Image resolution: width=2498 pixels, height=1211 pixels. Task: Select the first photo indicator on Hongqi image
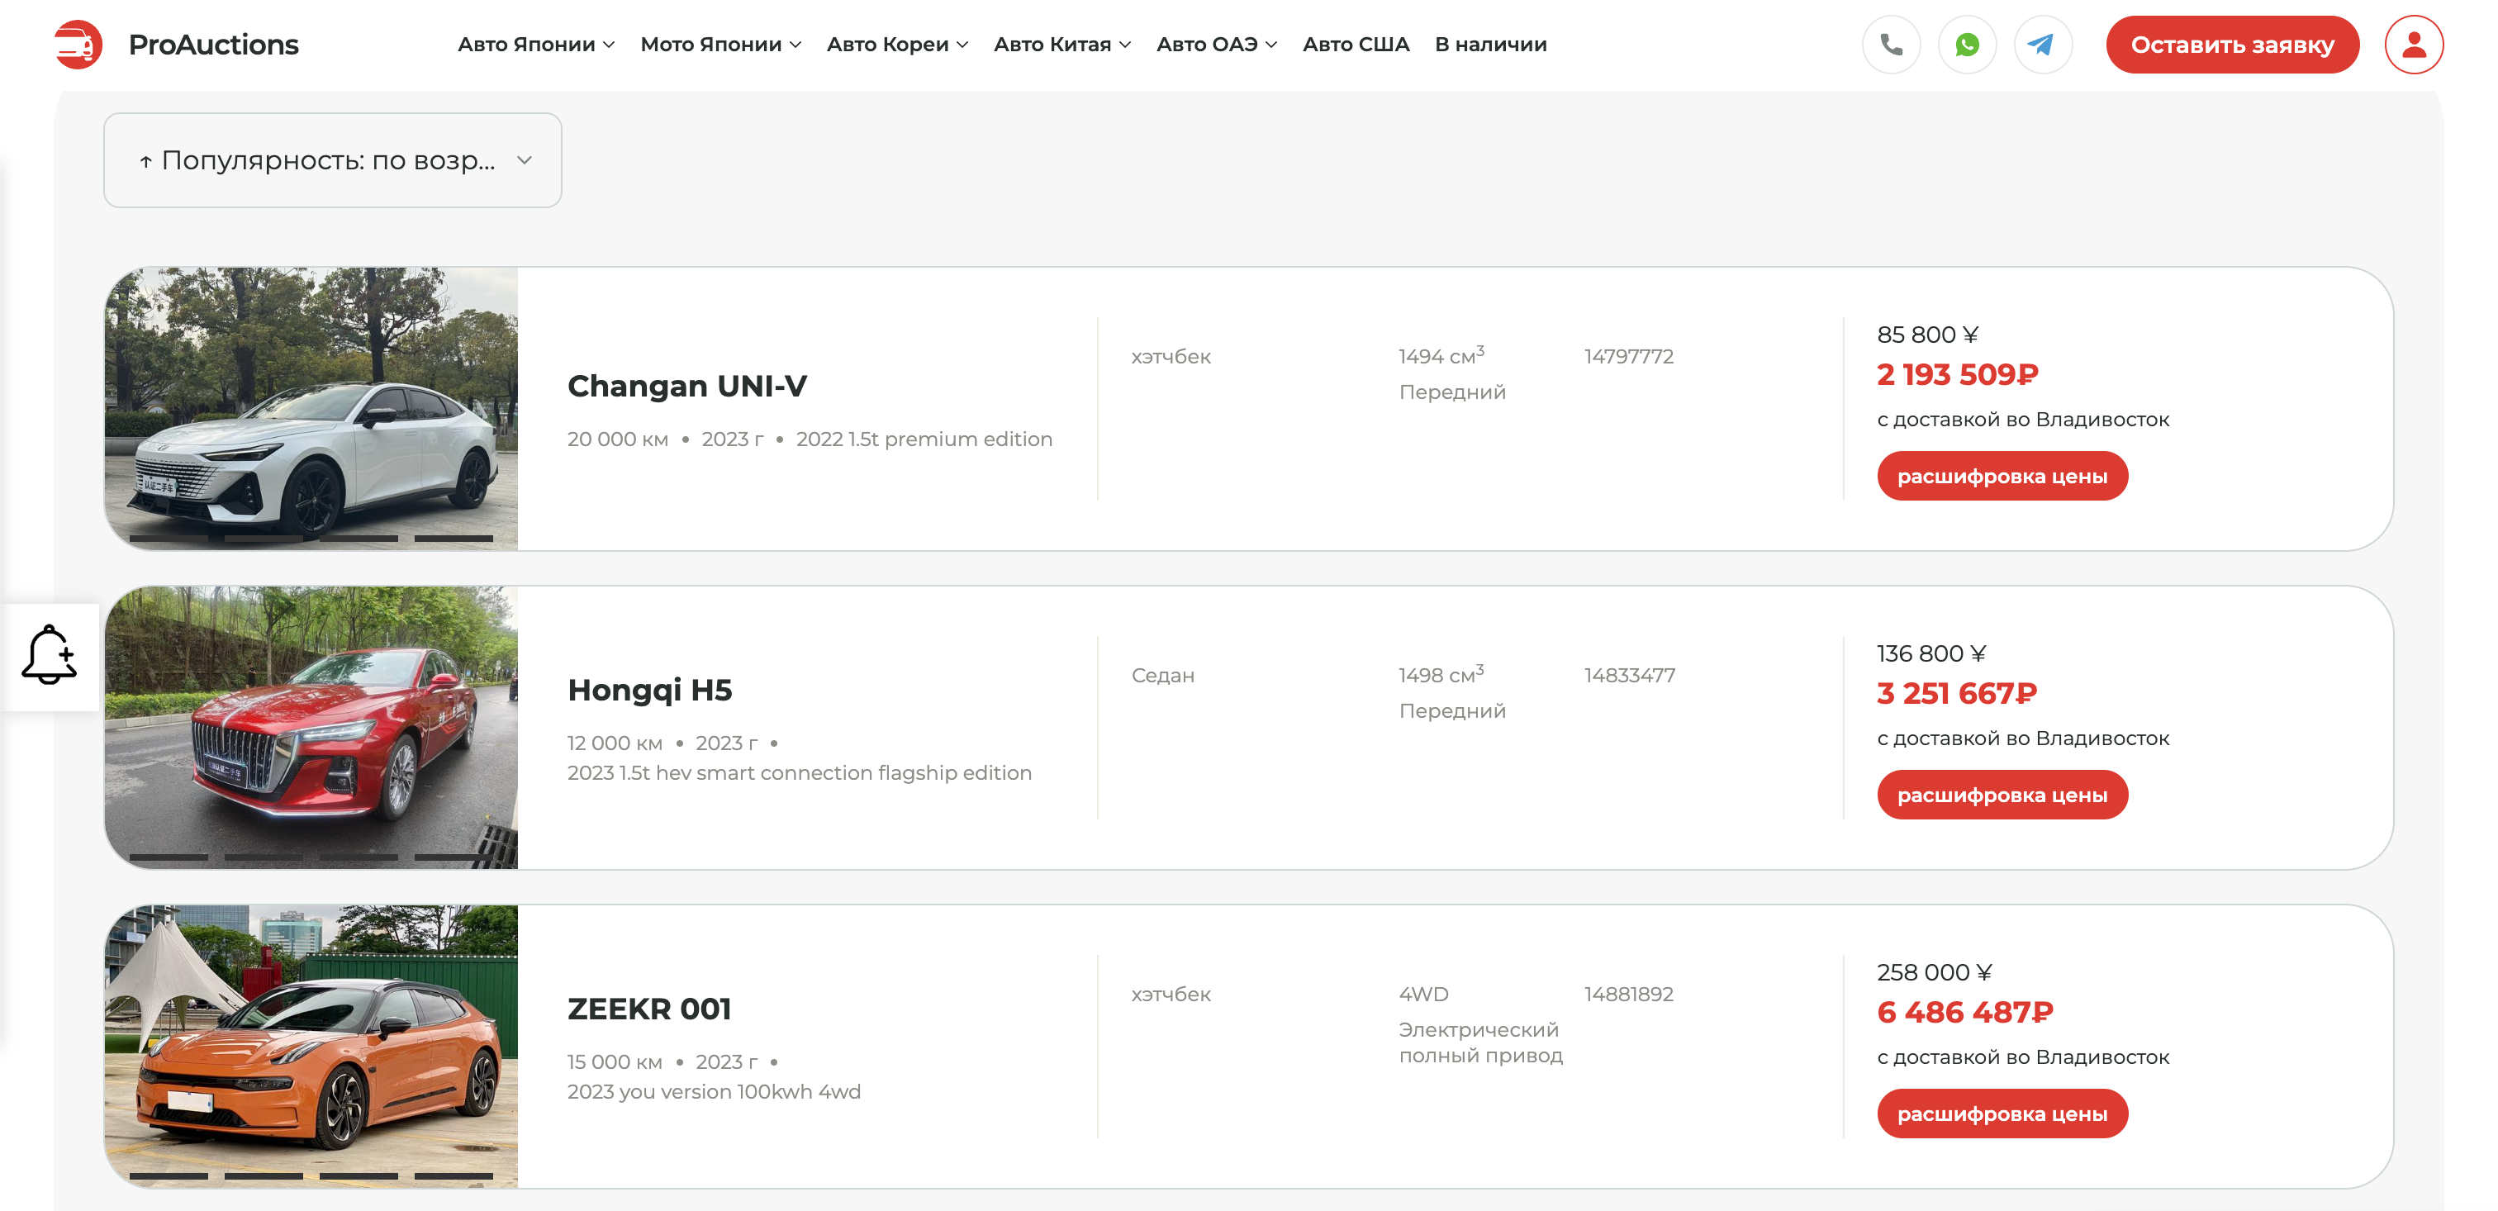click(169, 857)
